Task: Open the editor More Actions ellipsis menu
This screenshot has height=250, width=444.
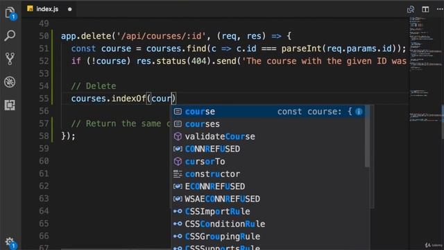Action: 440,9
